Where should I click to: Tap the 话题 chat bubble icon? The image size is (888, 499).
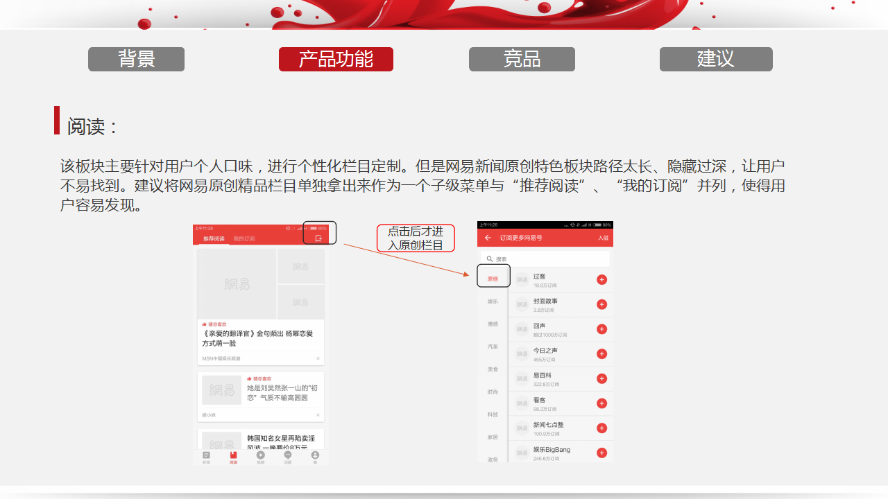click(288, 457)
